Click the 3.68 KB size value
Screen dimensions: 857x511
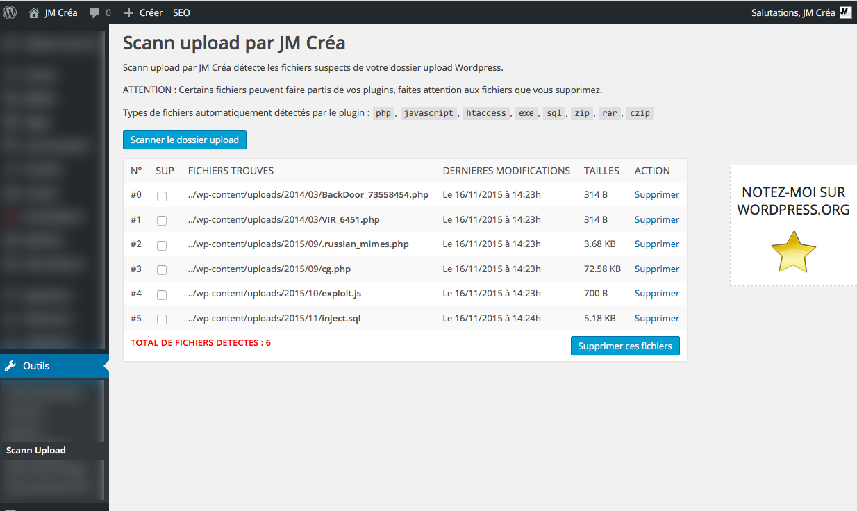599,244
